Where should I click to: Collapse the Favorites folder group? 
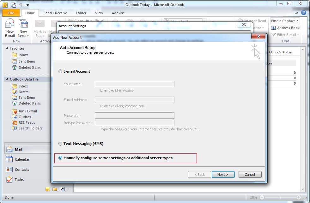click(x=7, y=49)
